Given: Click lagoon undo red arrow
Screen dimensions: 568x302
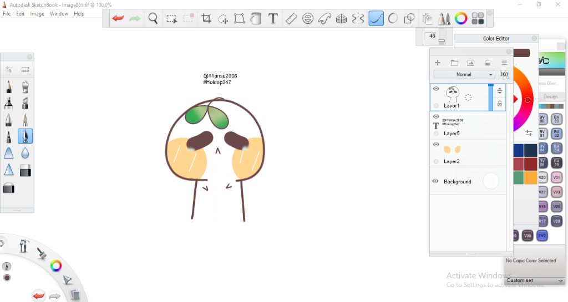Looking at the screenshot, I should pyautogui.click(x=38, y=296).
